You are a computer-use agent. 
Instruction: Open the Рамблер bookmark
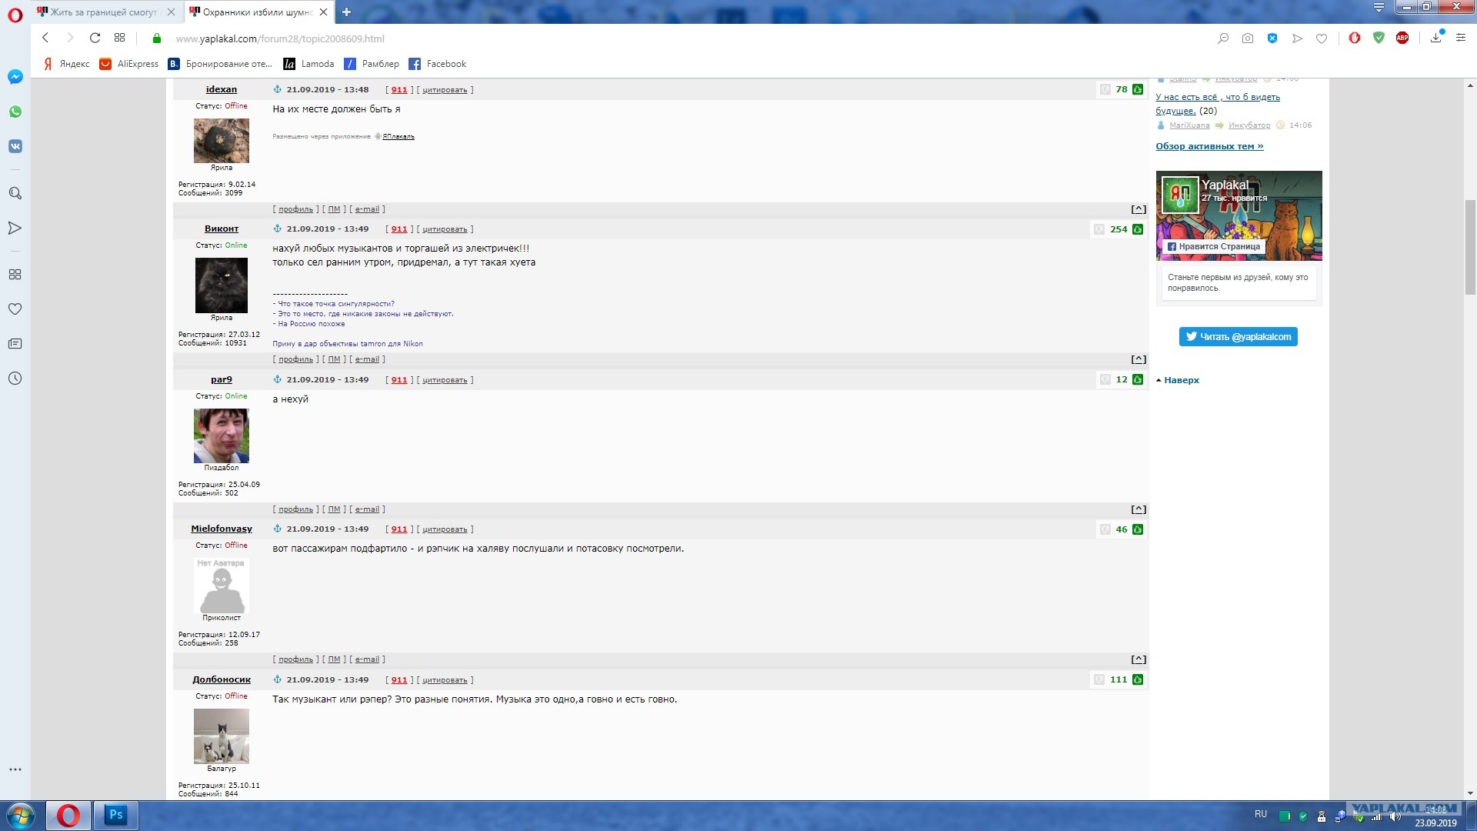[x=372, y=64]
